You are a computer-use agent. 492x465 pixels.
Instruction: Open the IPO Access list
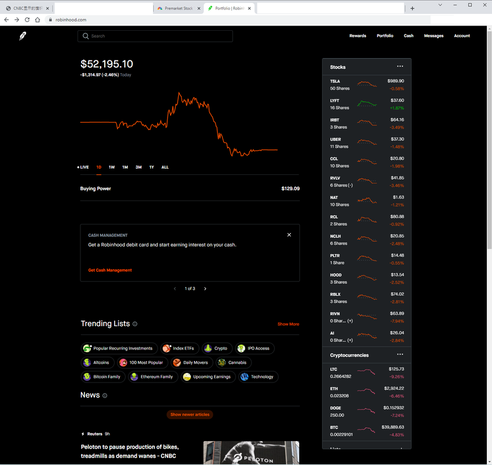(255, 348)
